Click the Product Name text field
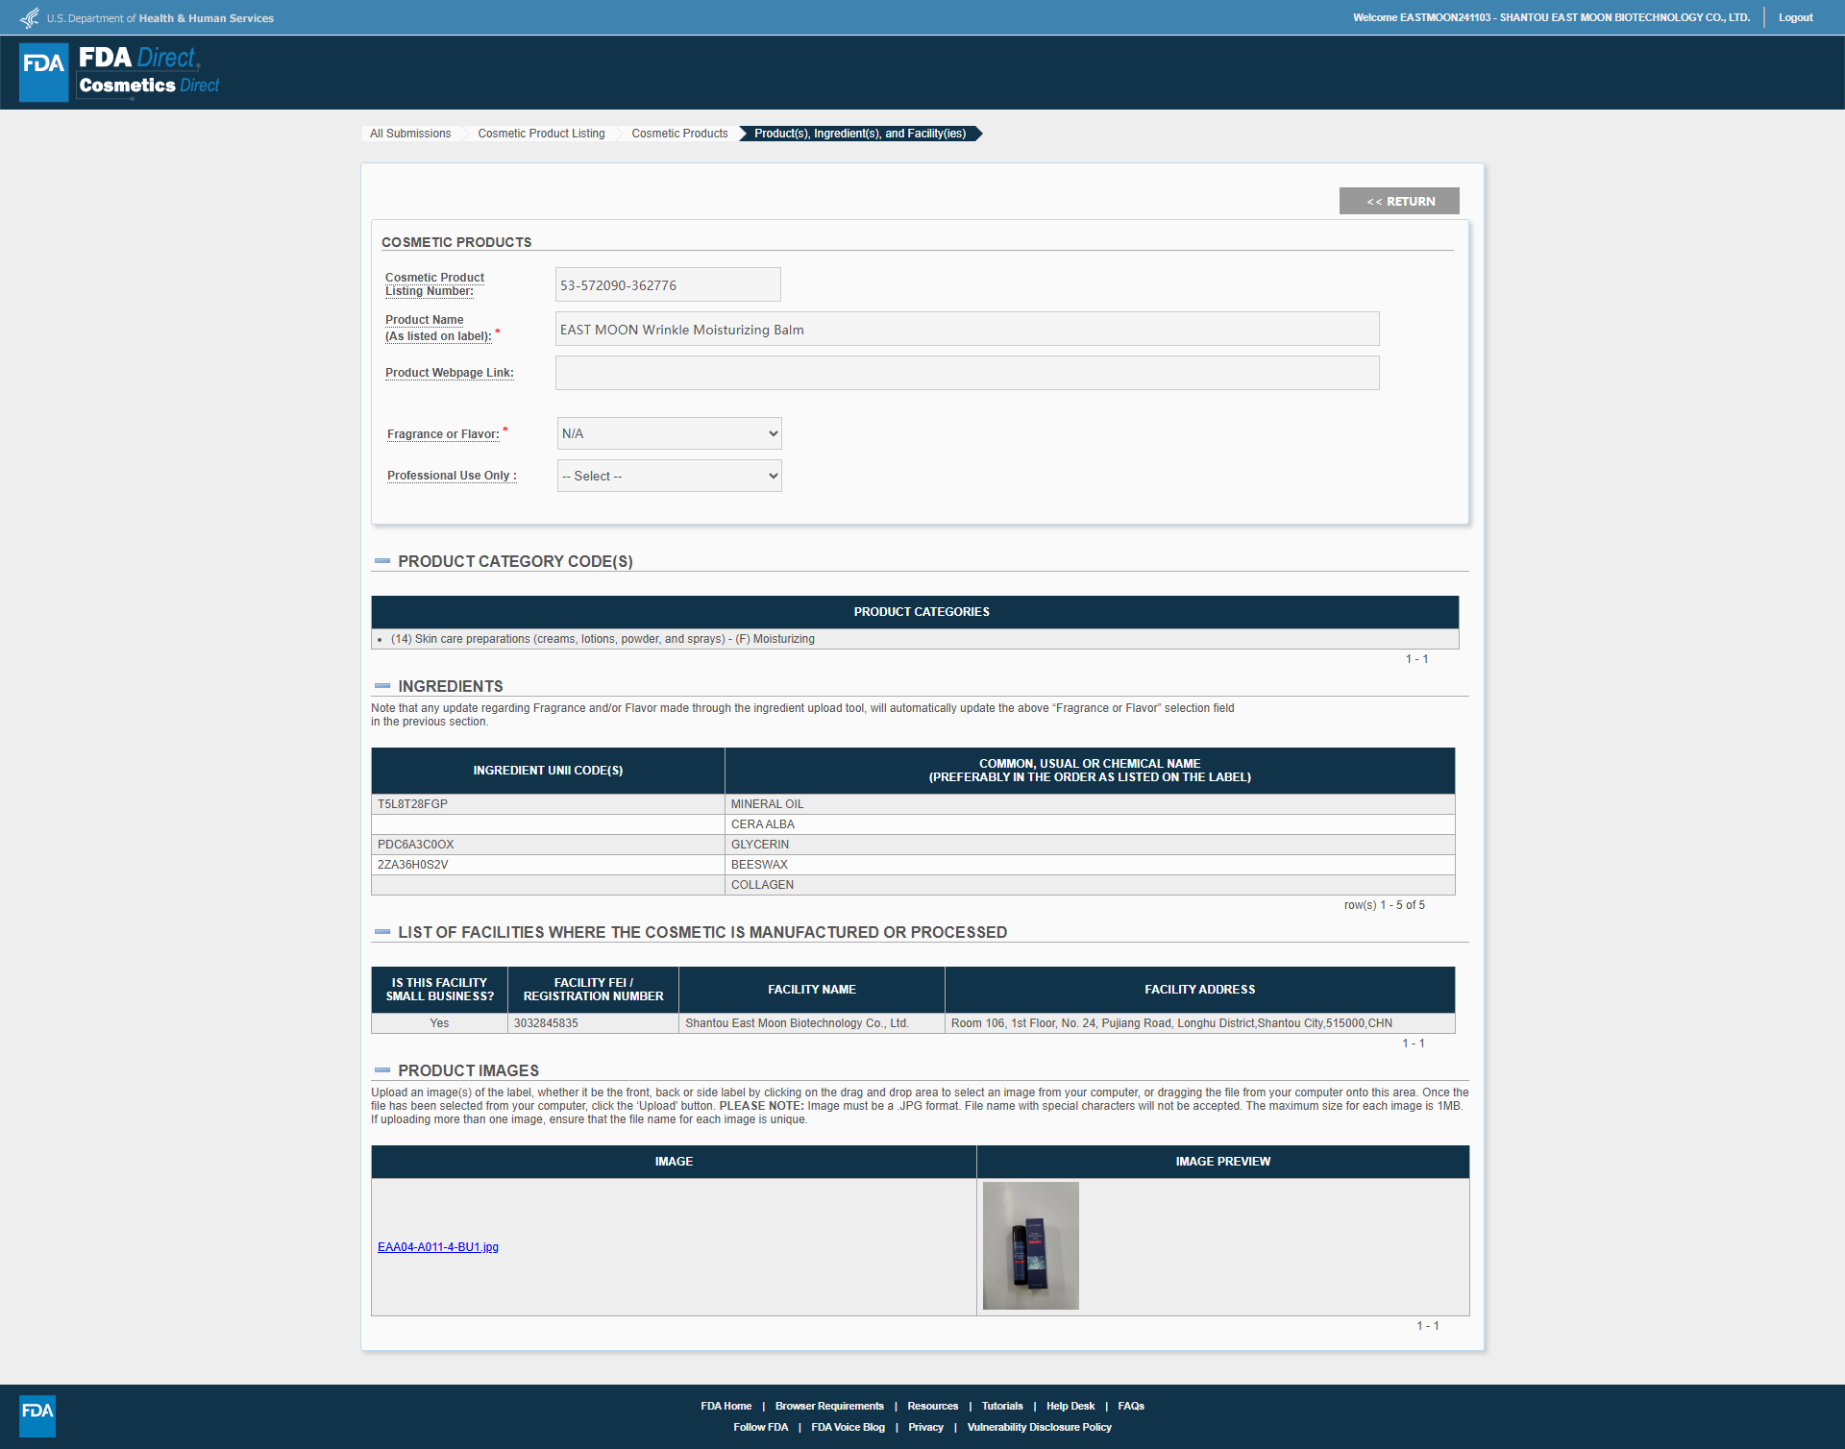The width and height of the screenshot is (1845, 1449). click(967, 329)
